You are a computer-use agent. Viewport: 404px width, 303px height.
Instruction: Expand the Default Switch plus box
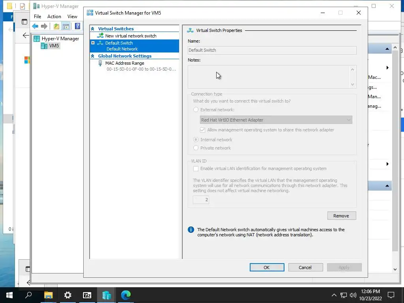pyautogui.click(x=93, y=43)
